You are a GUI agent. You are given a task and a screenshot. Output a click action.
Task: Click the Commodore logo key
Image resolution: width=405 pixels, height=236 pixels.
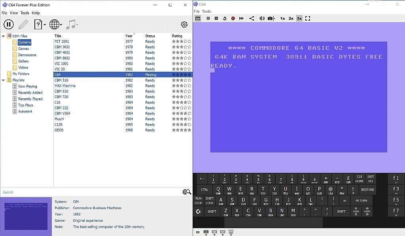tap(199, 211)
